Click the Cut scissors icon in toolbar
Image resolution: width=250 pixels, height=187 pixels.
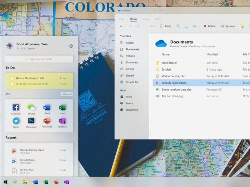coord(186,26)
